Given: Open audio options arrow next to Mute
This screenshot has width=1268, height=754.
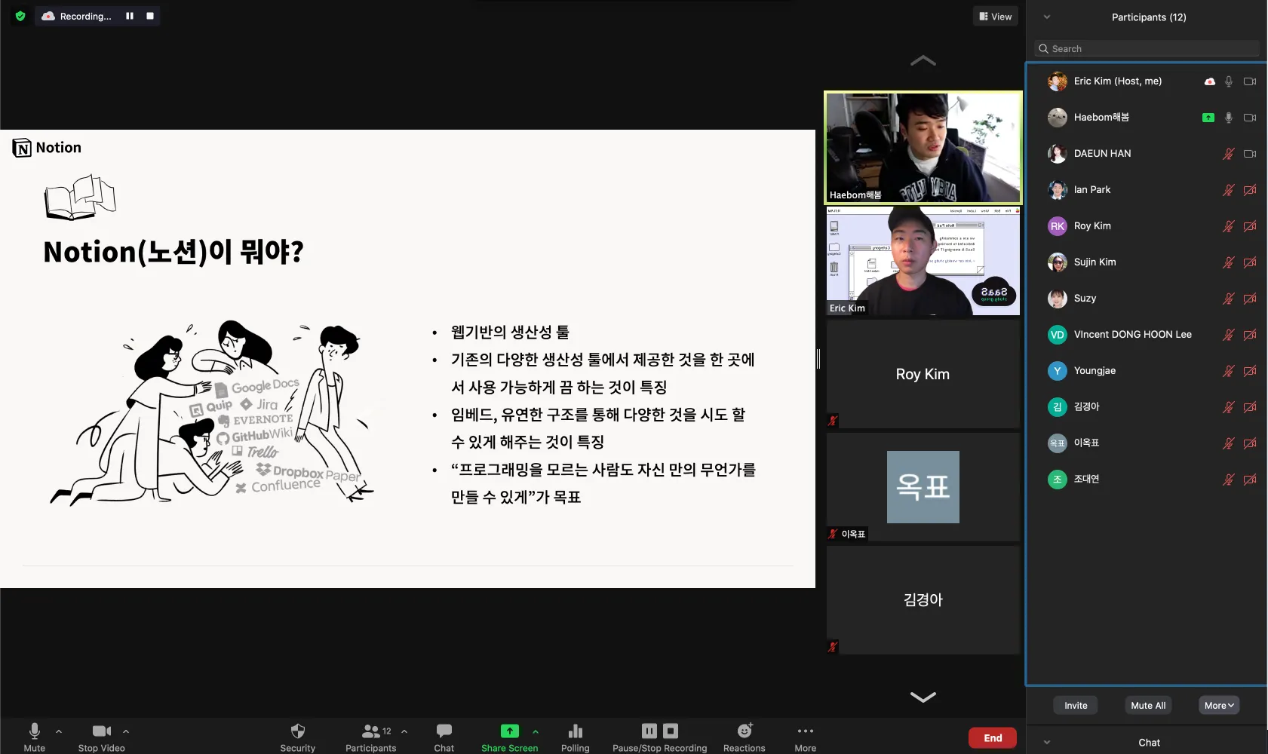Looking at the screenshot, I should [59, 731].
